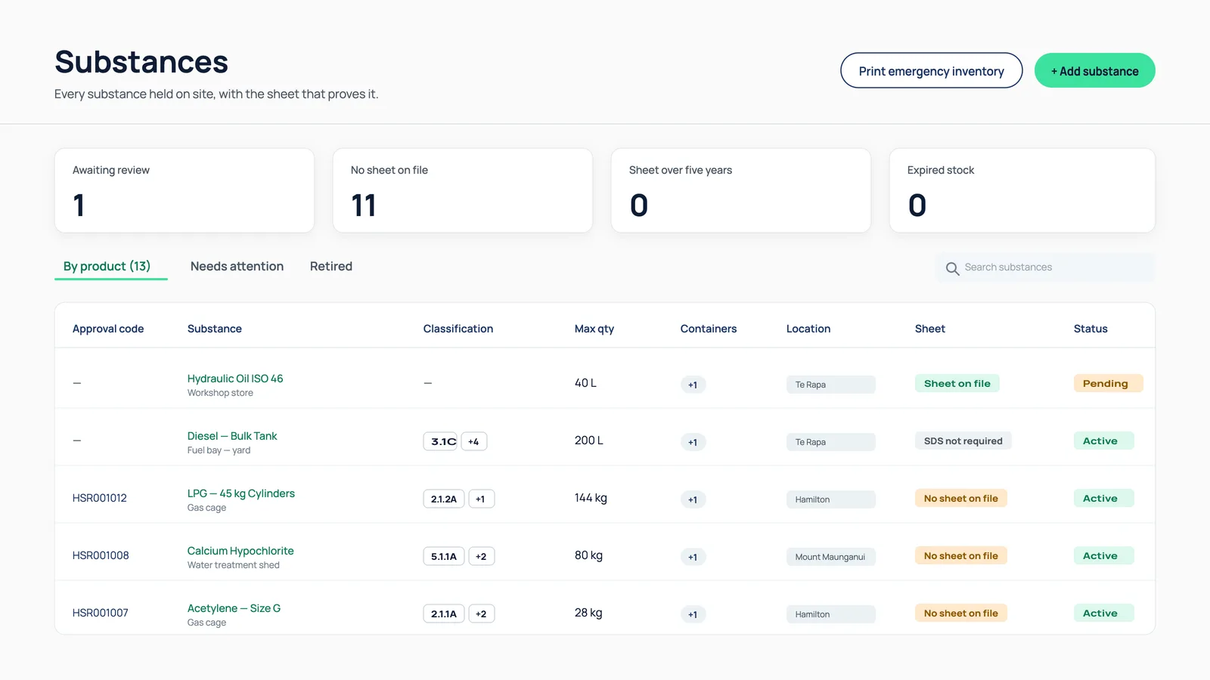Open Calcium Hypochlorite substance
The image size is (1210, 680).
240,551
